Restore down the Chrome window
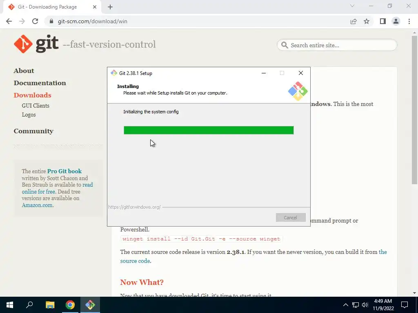Viewport: 418px width, 313px height. pyautogui.click(x=390, y=6)
